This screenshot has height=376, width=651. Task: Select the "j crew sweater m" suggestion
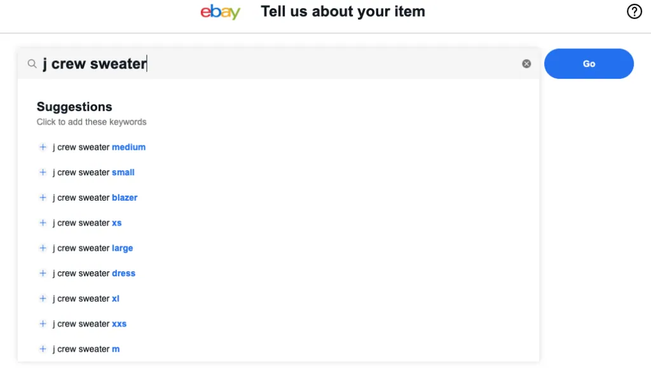(x=86, y=349)
